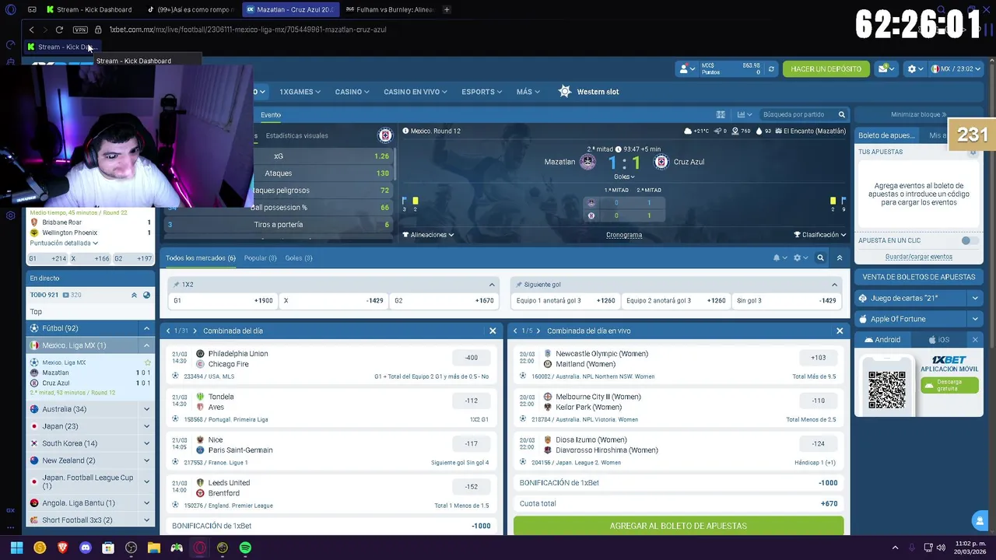Go to previous Combinada del día en vivo
996x560 pixels.
click(514, 331)
